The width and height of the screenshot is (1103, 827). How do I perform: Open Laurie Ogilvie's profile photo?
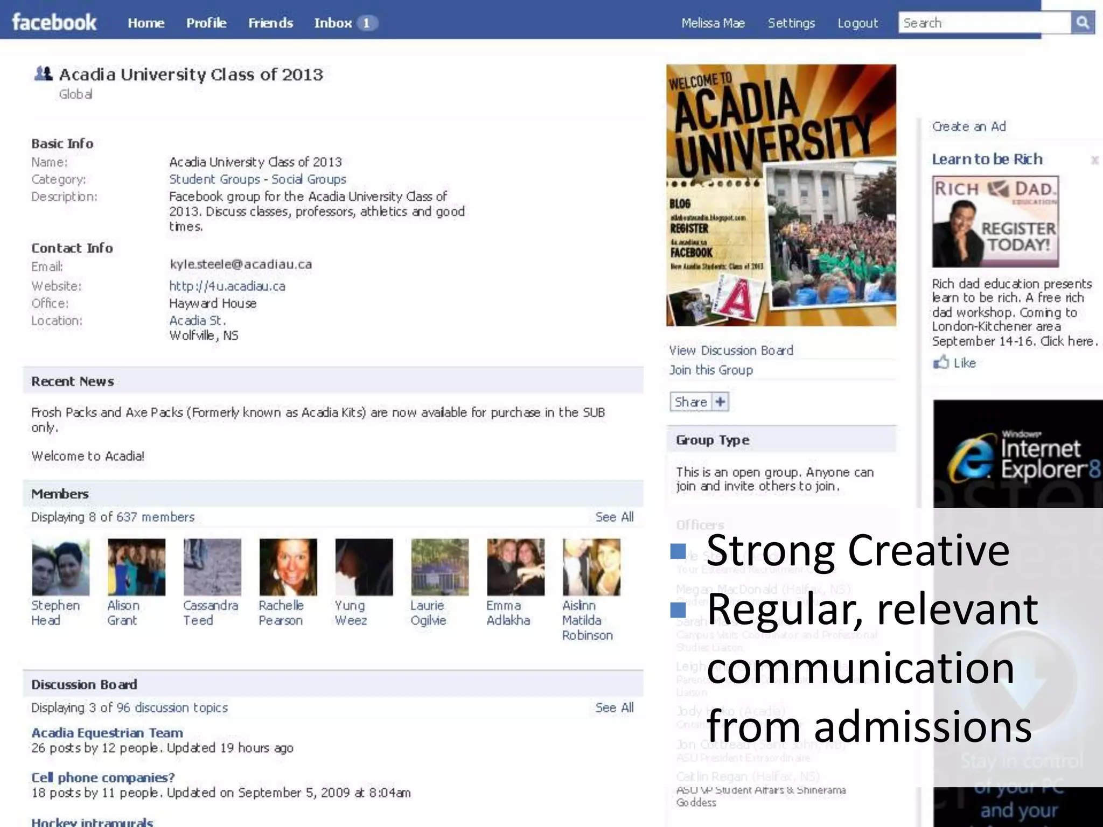(x=440, y=567)
